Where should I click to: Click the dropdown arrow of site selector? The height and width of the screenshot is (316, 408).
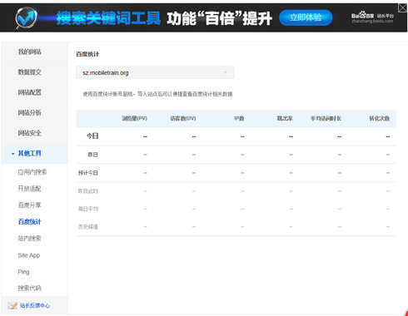[226, 72]
